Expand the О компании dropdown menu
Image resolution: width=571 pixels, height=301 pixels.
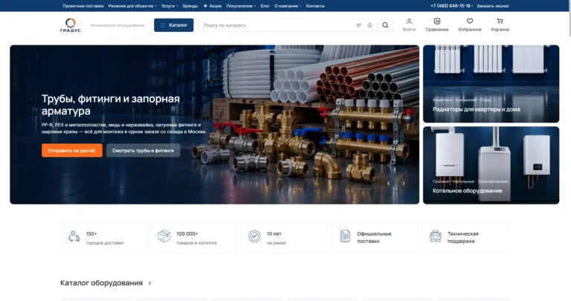click(x=288, y=6)
